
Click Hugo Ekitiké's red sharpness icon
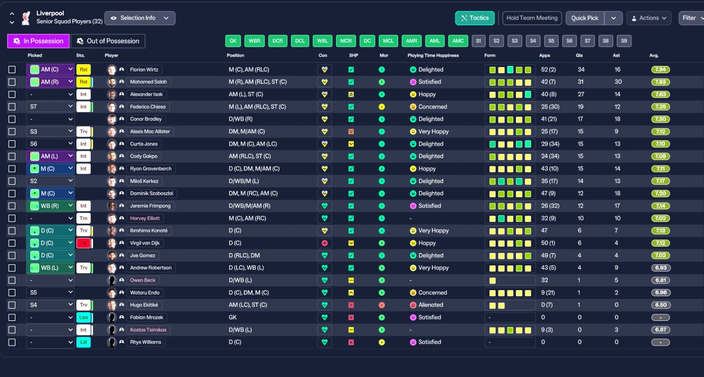click(351, 305)
